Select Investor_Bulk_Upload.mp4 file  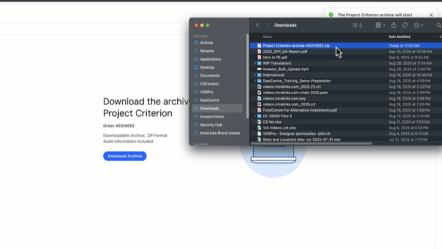(x=346, y=69)
